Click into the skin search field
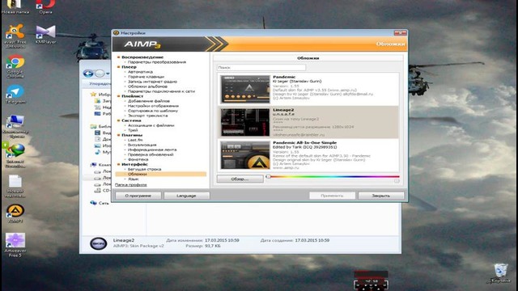This screenshot has width=518, height=291. click(261, 67)
